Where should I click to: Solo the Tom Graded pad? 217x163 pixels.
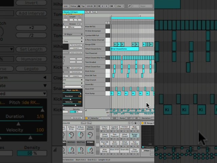138,146
